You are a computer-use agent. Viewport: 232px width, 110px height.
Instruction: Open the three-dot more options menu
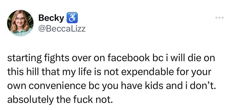pos(220,18)
